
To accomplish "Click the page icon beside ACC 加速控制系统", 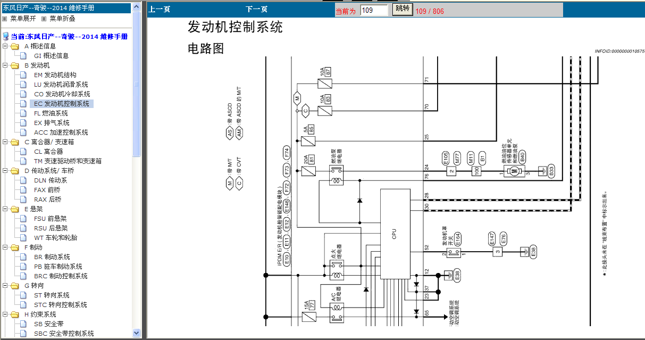I will coord(23,132).
